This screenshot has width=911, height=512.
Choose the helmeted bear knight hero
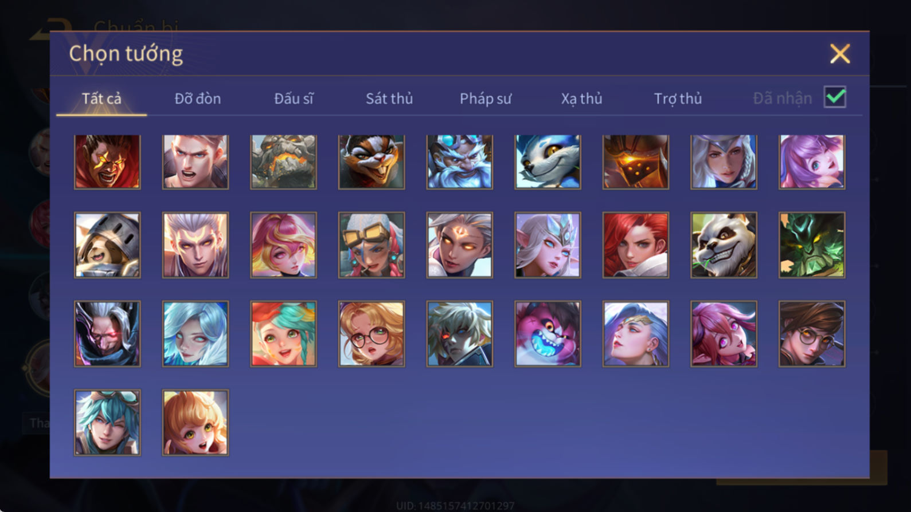pos(107,245)
